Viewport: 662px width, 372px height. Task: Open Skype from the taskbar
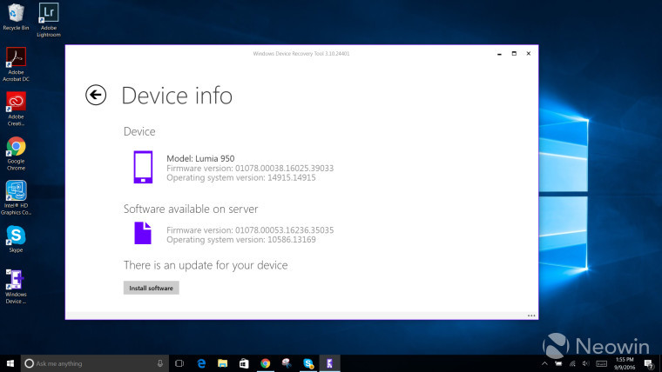(308, 363)
